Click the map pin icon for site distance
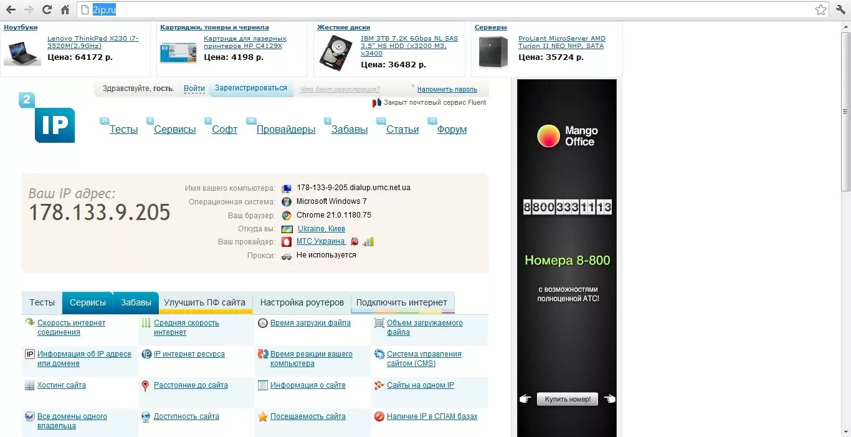Image resolution: width=851 pixels, height=437 pixels. tap(145, 386)
